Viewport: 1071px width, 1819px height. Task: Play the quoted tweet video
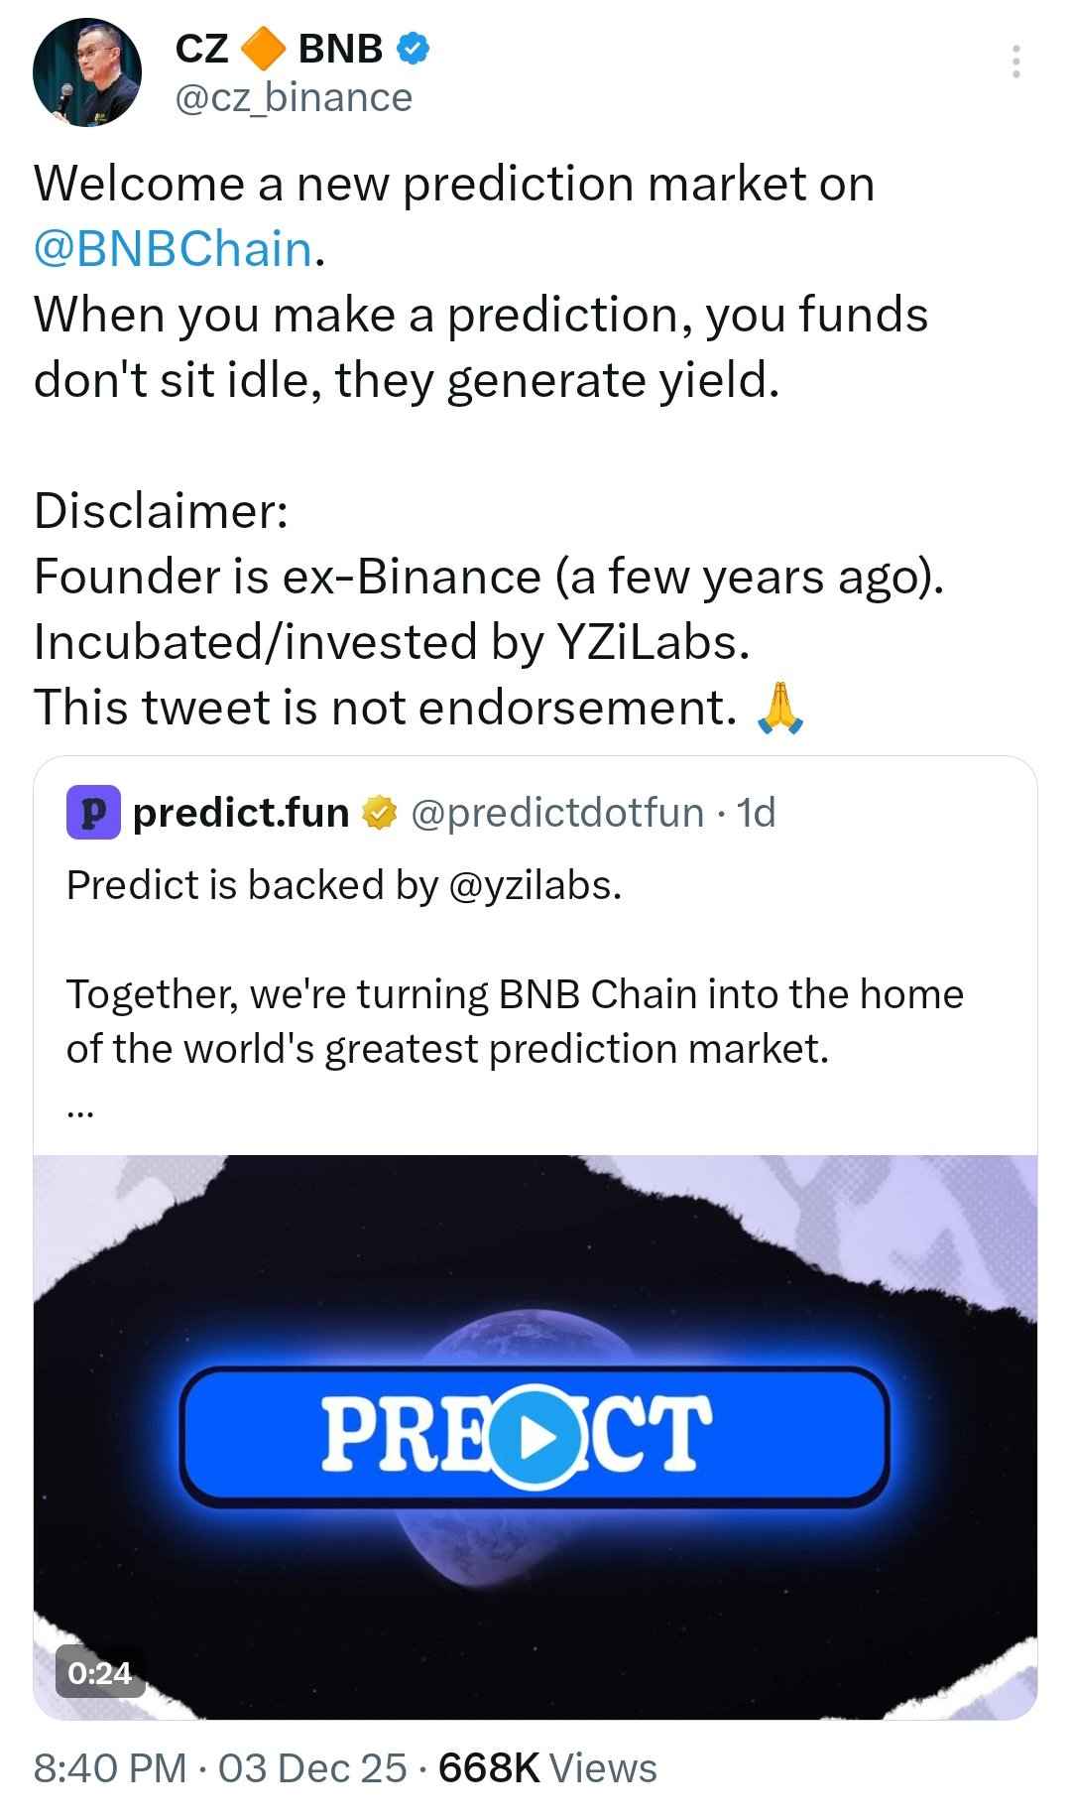535,1436
